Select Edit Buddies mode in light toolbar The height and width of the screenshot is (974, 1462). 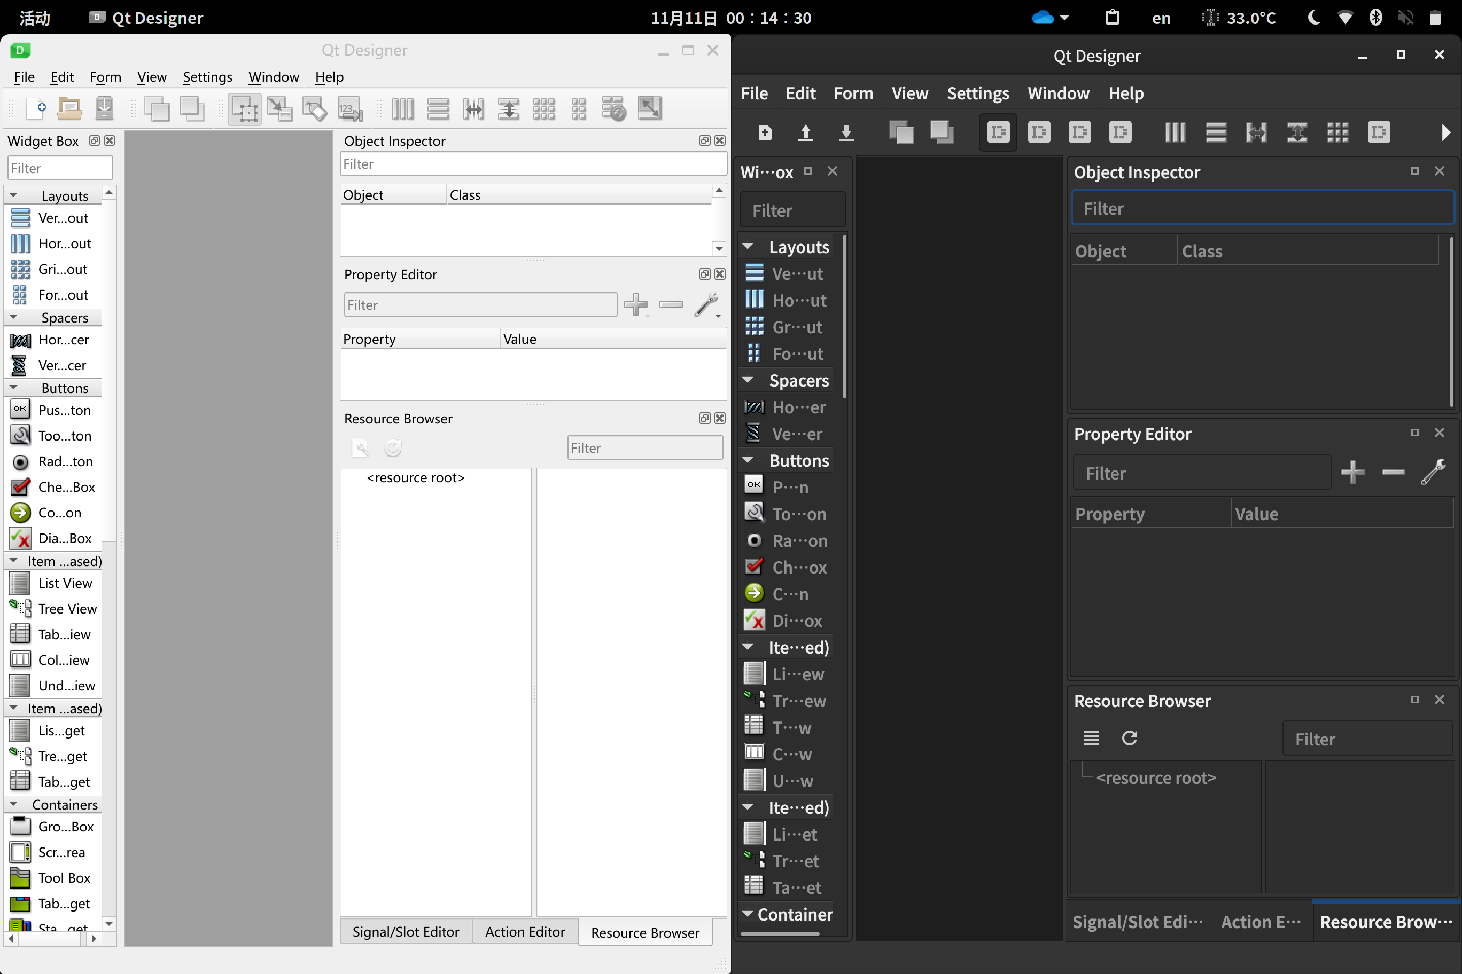(315, 109)
